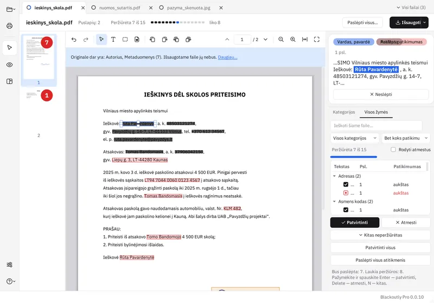The width and height of the screenshot is (434, 303).
Task: Close the ieskinys_skola.pdf tab
Action: pos(83,8)
